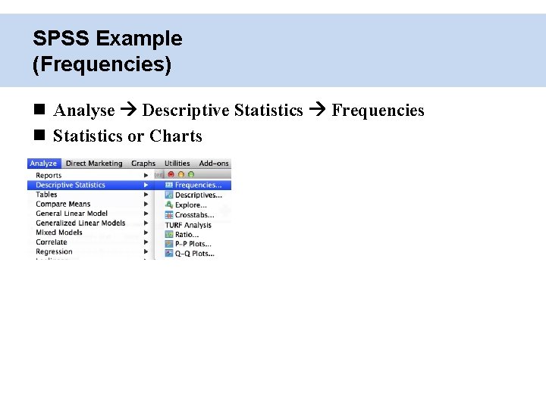Click the Ratio icon in submenu
The image size is (546, 409).
[169, 234]
